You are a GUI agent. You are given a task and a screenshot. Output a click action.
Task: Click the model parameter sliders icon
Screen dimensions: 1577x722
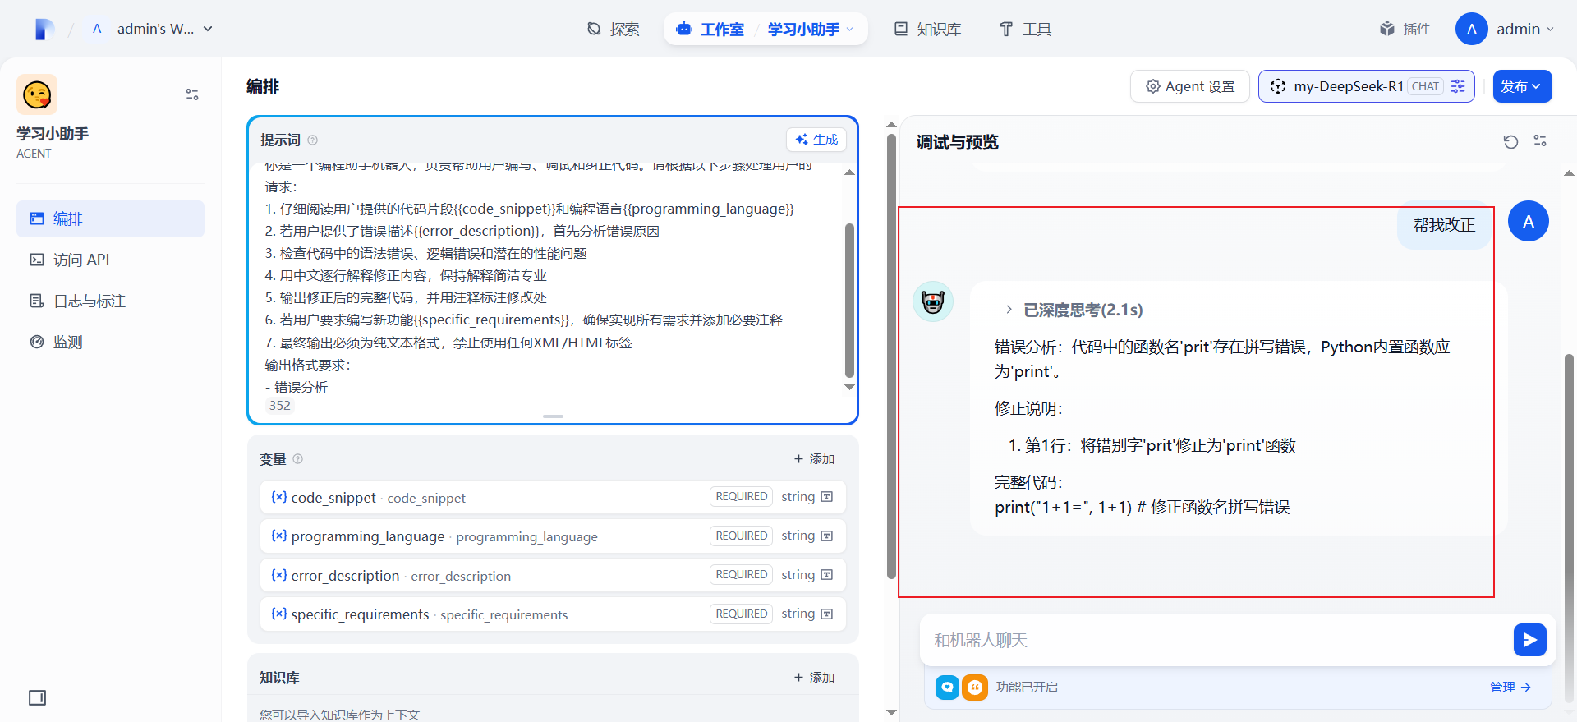[x=1459, y=86]
